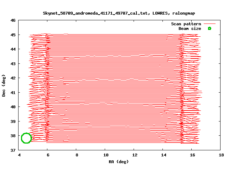The height and width of the screenshot is (171, 228).
Task: Click the 'Dec (deg)' axis label
Action: coord(4,85)
